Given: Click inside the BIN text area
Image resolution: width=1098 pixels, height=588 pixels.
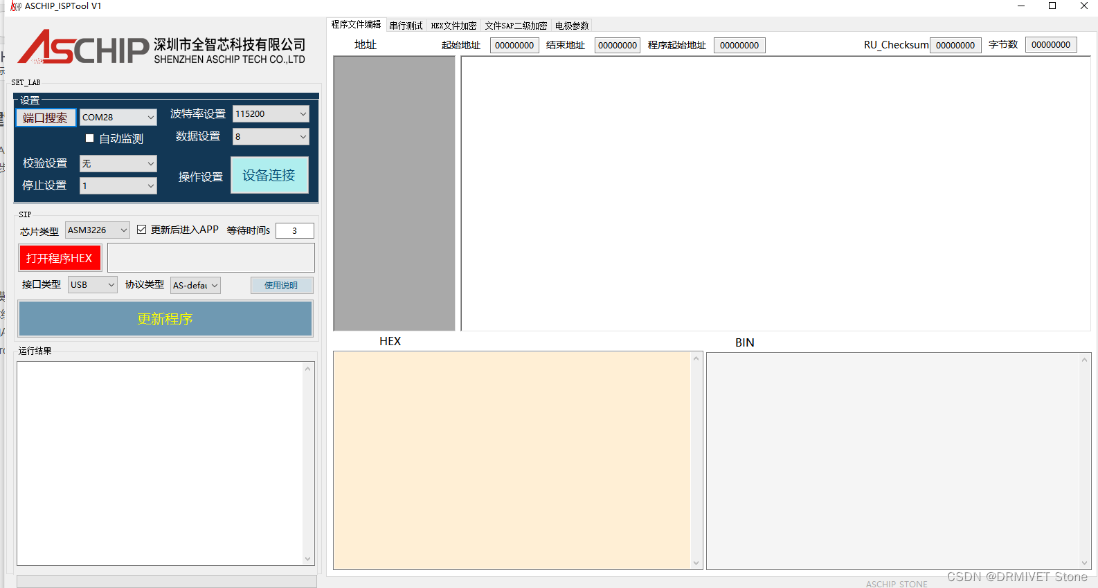Looking at the screenshot, I should [893, 461].
